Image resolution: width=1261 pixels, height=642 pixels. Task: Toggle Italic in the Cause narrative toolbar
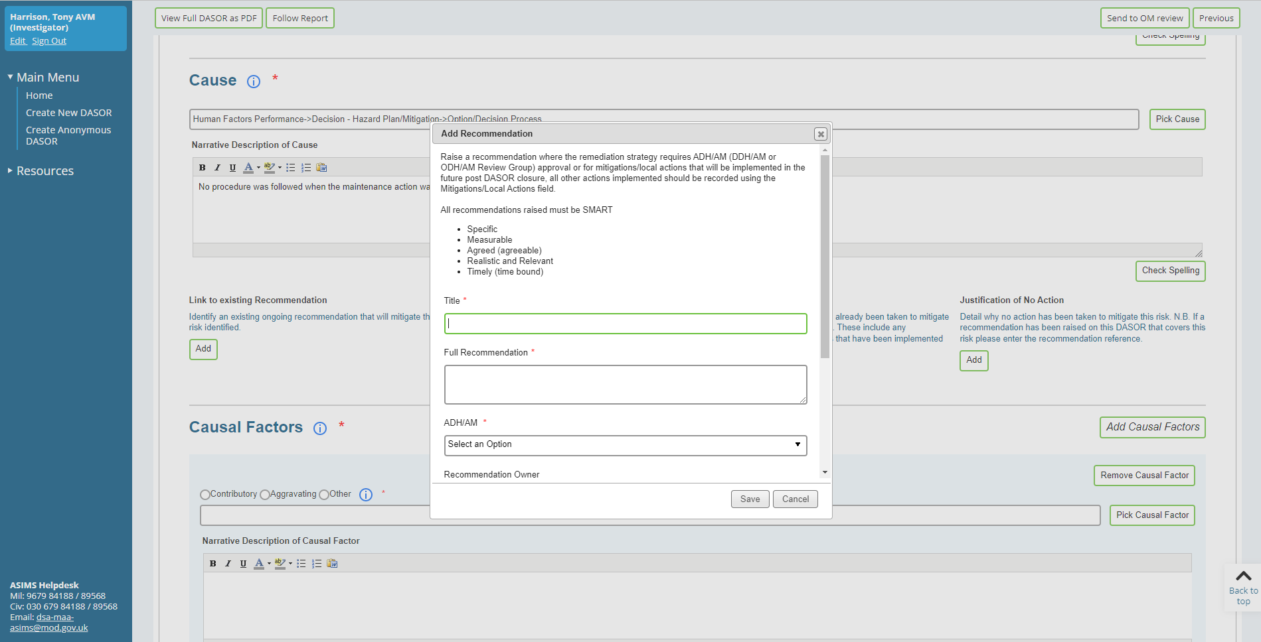click(x=217, y=168)
